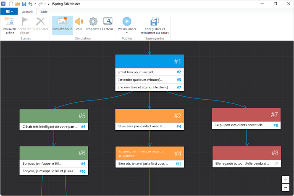Open Propriétés gear settings

[93, 21]
